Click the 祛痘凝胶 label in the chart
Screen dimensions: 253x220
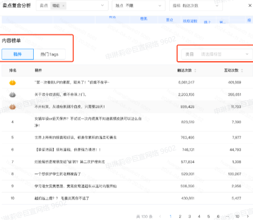pyautogui.click(x=190, y=21)
